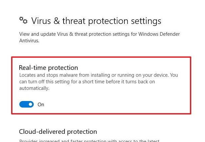This screenshot has height=142, width=205.
Task: Click the ampersand in the page title
Action: (x=56, y=21)
